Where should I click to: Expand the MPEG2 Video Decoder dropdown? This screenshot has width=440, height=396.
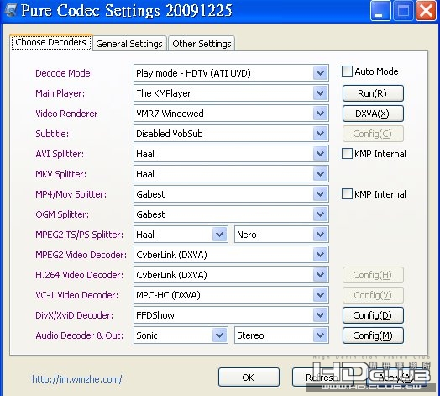tap(320, 255)
